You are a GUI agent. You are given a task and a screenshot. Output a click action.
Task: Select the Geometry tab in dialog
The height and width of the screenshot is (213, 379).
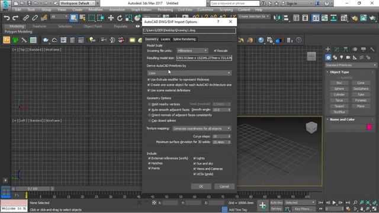tap(152, 39)
